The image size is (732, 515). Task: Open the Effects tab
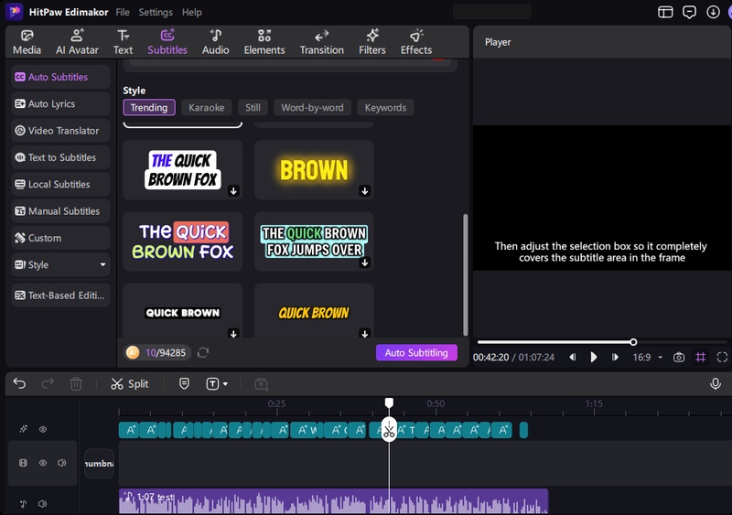point(416,42)
